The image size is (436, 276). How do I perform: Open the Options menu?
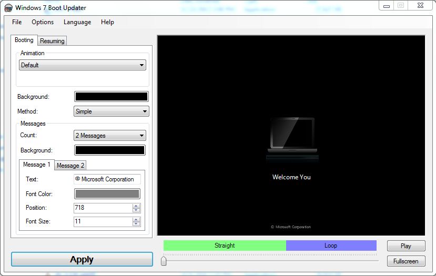pyautogui.click(x=43, y=22)
